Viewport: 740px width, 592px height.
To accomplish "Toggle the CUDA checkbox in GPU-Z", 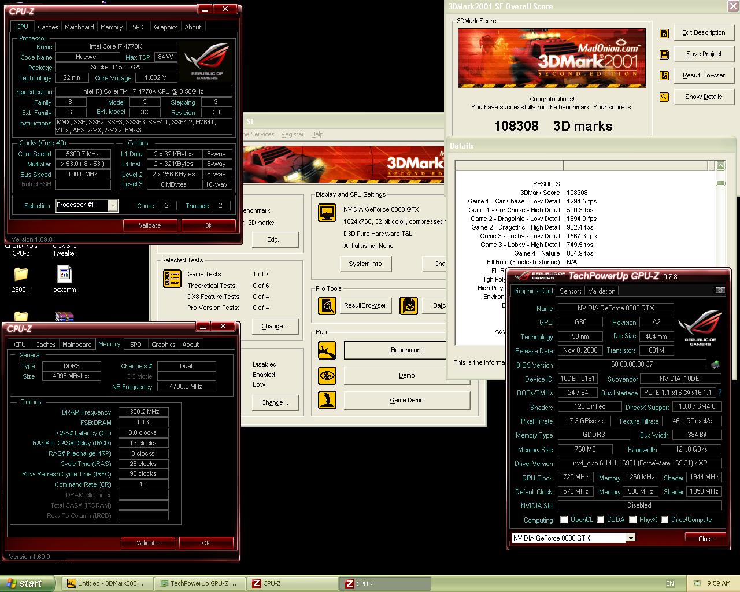I will point(601,520).
